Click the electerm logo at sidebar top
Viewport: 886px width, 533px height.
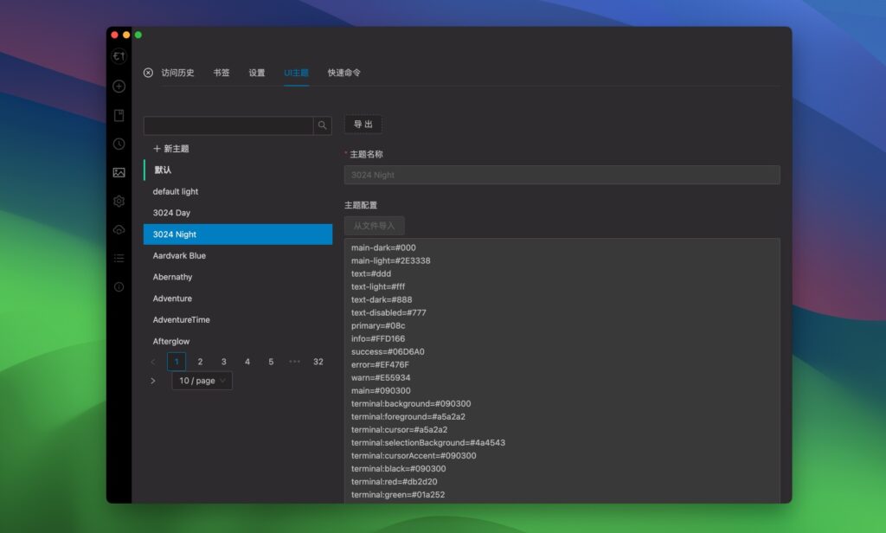[119, 55]
